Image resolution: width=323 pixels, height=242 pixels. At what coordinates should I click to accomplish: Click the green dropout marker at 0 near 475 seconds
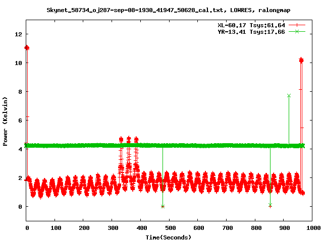click(163, 206)
